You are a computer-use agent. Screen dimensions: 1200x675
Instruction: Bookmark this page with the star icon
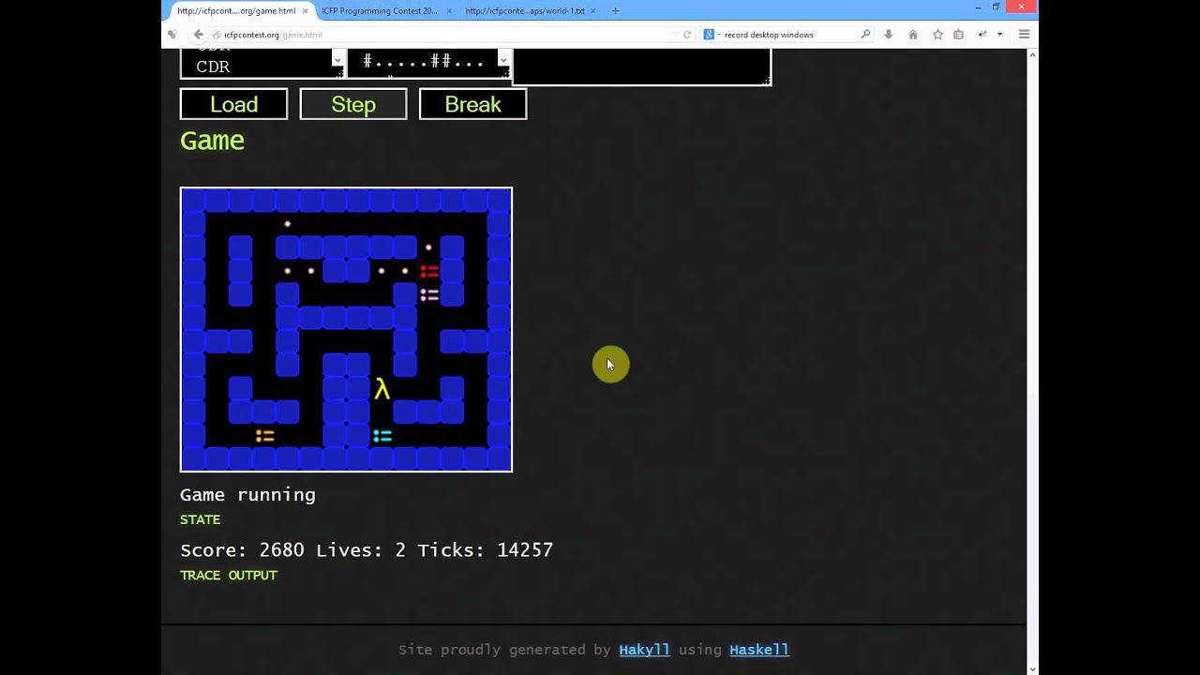click(937, 35)
